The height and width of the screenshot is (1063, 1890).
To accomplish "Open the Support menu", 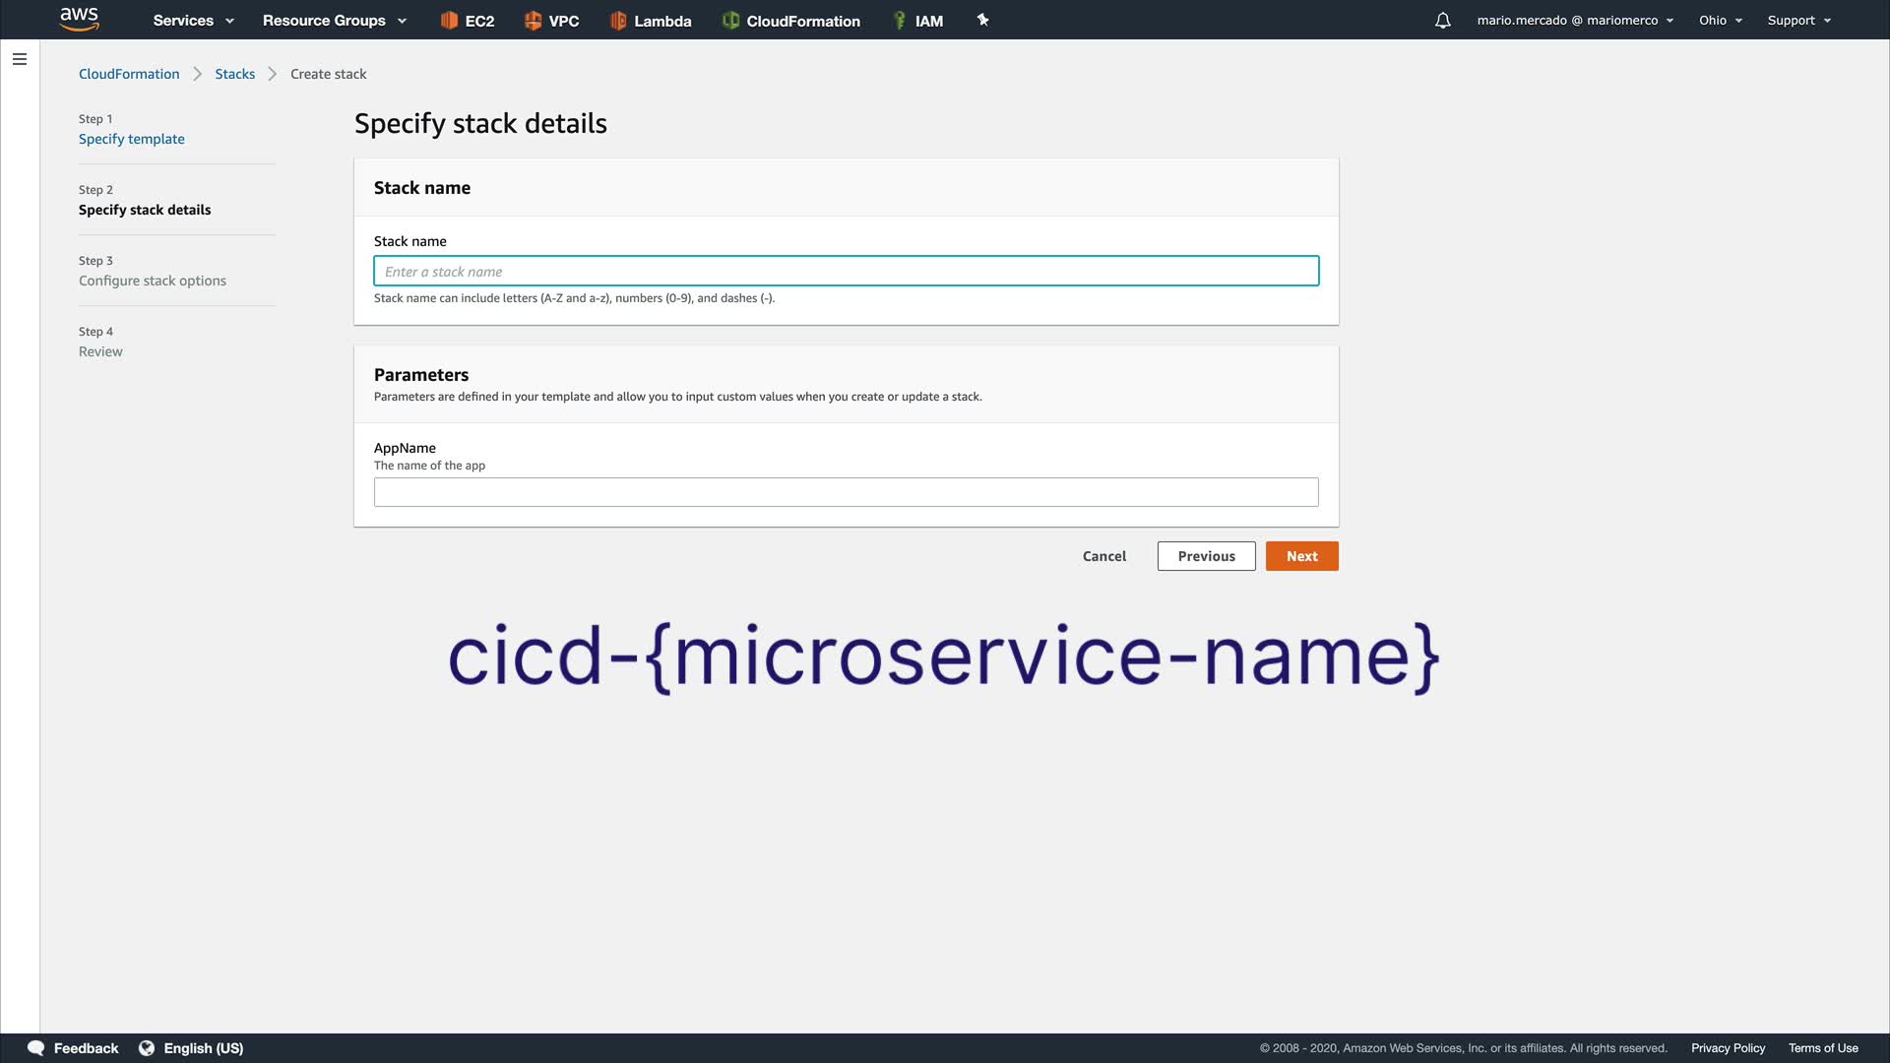I will (1798, 21).
